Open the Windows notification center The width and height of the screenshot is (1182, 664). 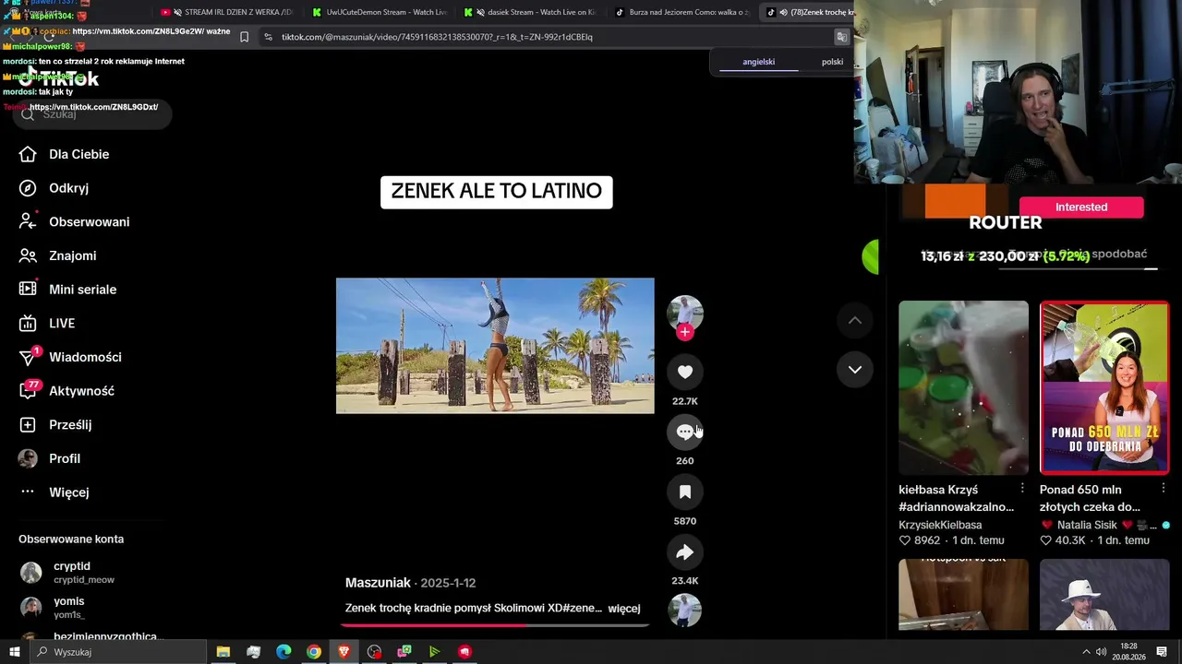coord(1162,652)
